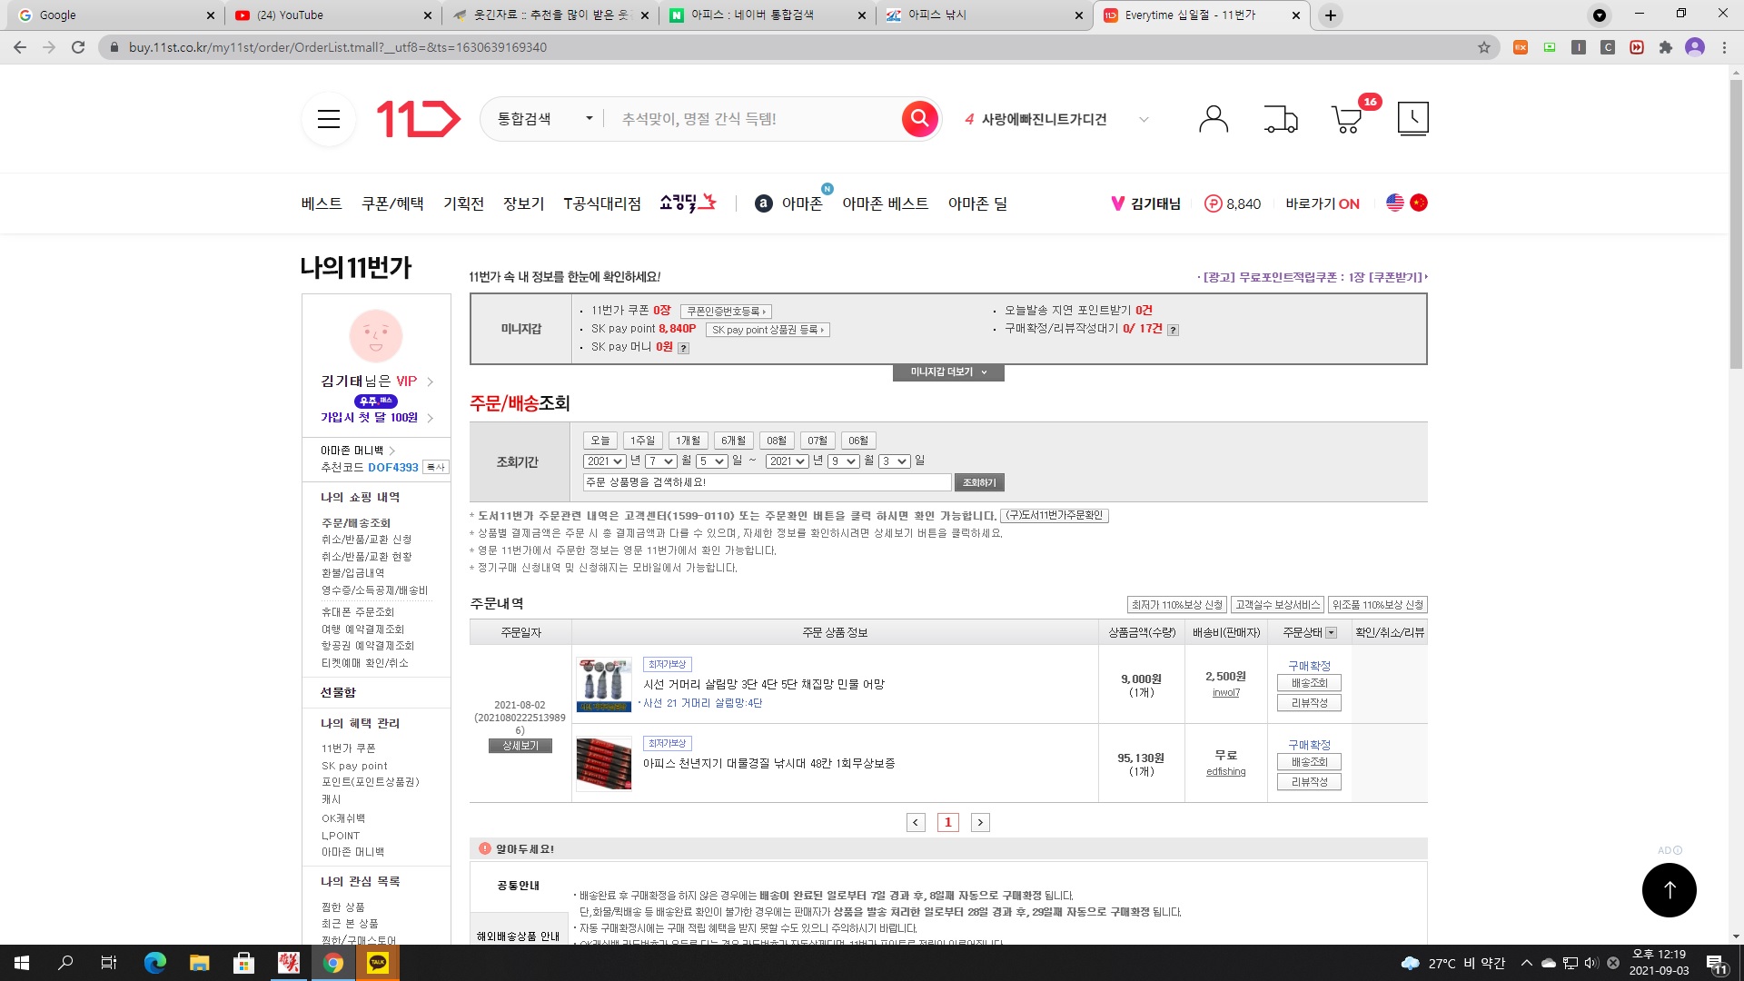
Task: Open a new browser tab
Action: coord(1330,15)
